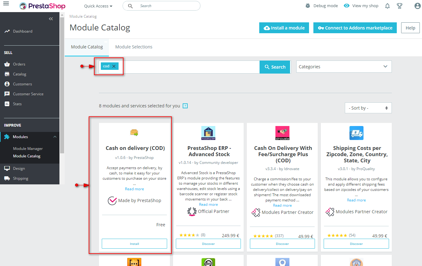Remove the cod search tag
The height and width of the screenshot is (266, 422).
click(114, 66)
